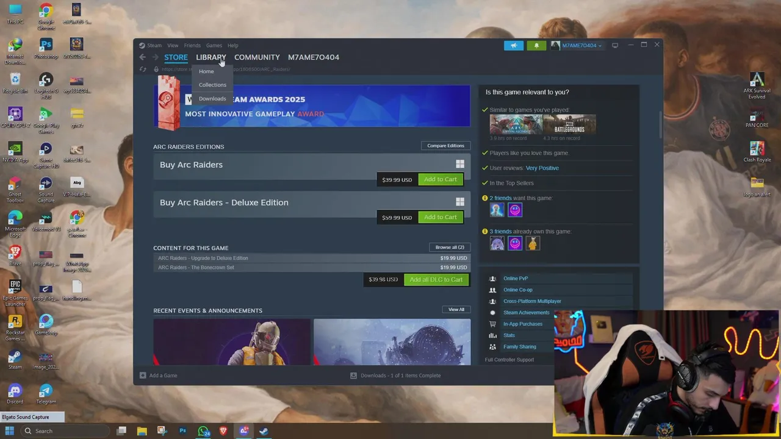Click the Compare Editions button
Screen dimensions: 781x439
point(445,146)
